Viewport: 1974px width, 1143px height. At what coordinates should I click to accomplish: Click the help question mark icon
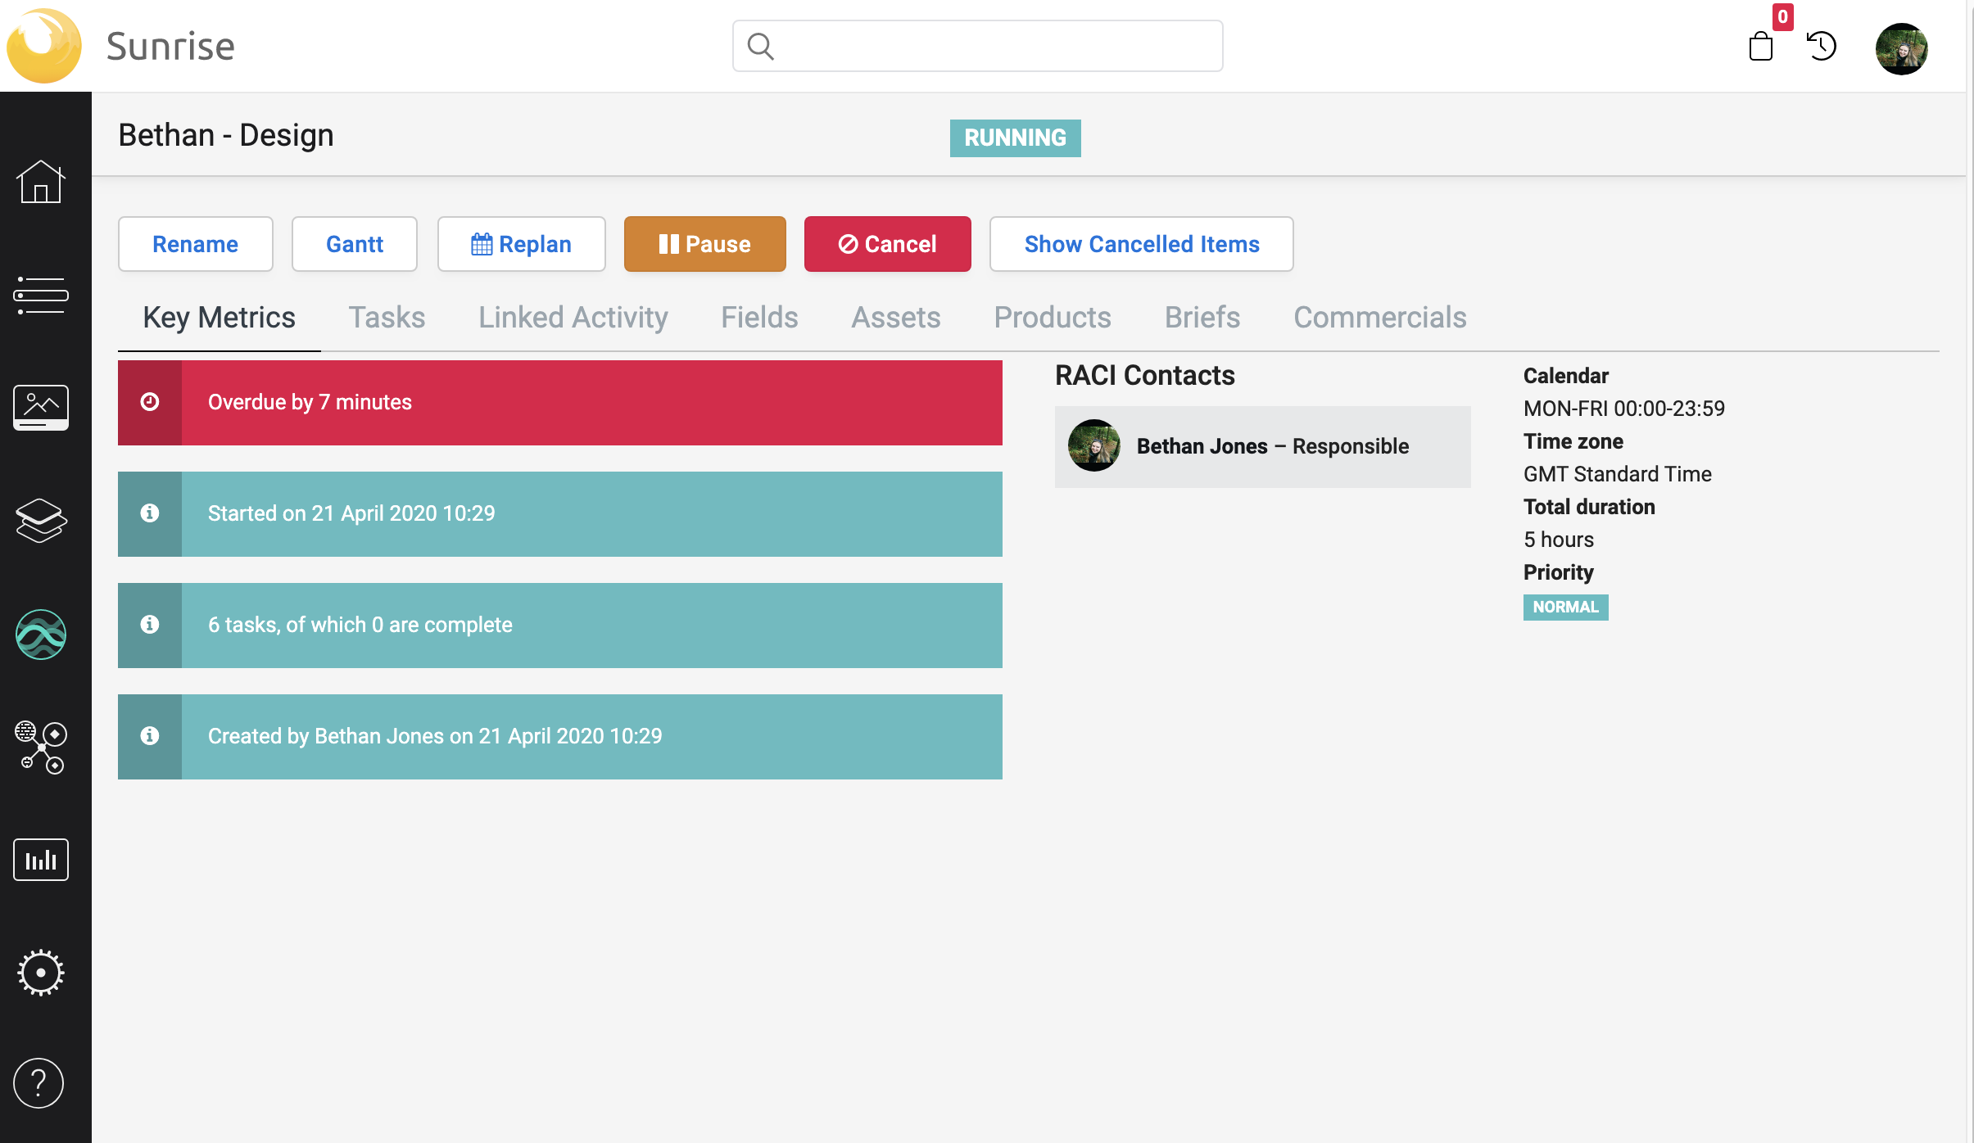click(x=38, y=1083)
